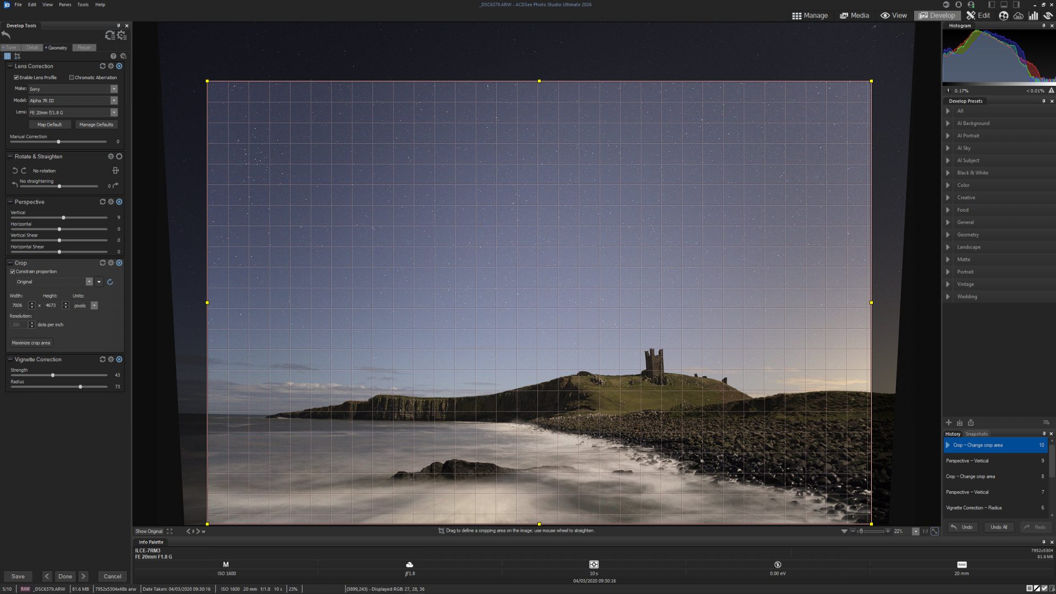Image resolution: width=1056 pixels, height=594 pixels.
Task: Uncheck Enable Lens Profile checkbox
Action: coord(16,78)
